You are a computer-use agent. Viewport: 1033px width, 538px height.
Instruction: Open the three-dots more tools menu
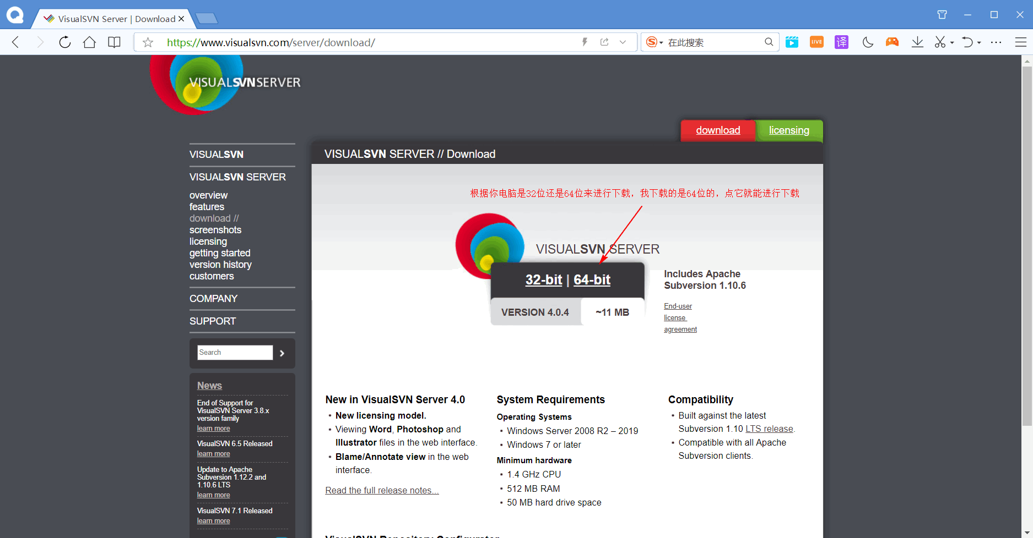(x=996, y=42)
